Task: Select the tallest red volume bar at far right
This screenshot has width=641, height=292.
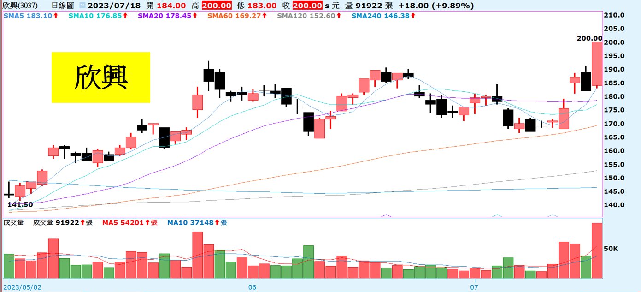Action: (x=597, y=250)
